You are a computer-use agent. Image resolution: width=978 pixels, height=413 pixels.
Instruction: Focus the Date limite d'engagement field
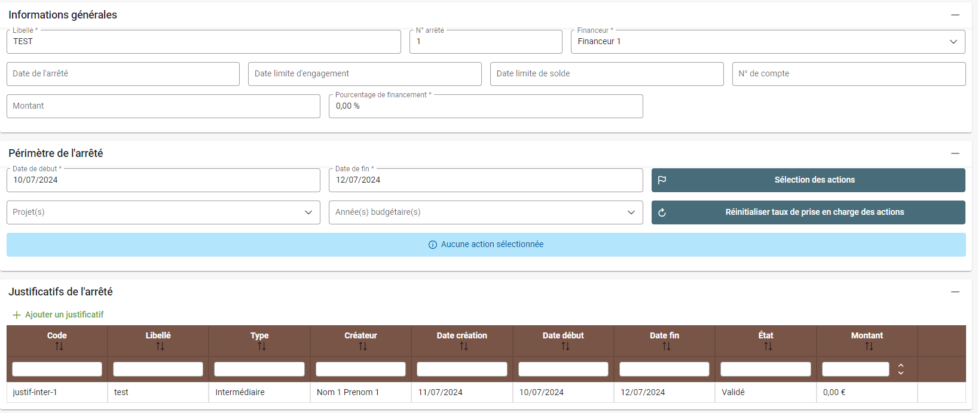[x=365, y=74]
